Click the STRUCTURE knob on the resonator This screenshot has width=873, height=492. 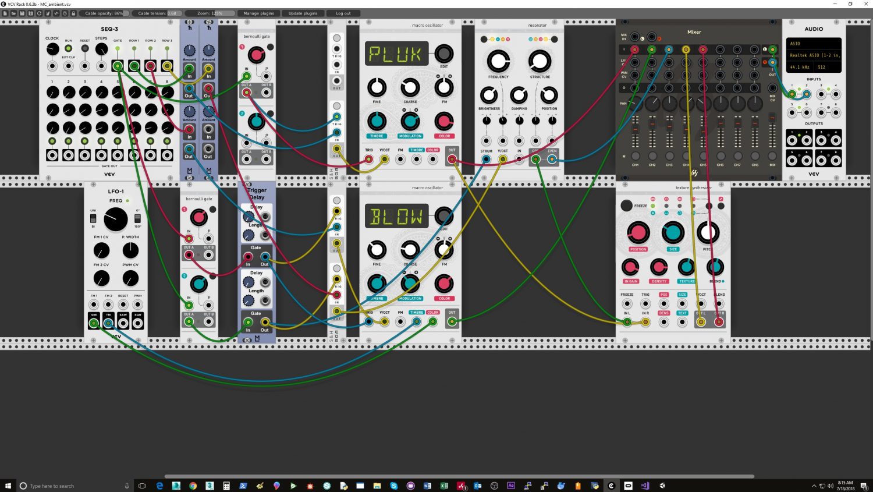540,61
